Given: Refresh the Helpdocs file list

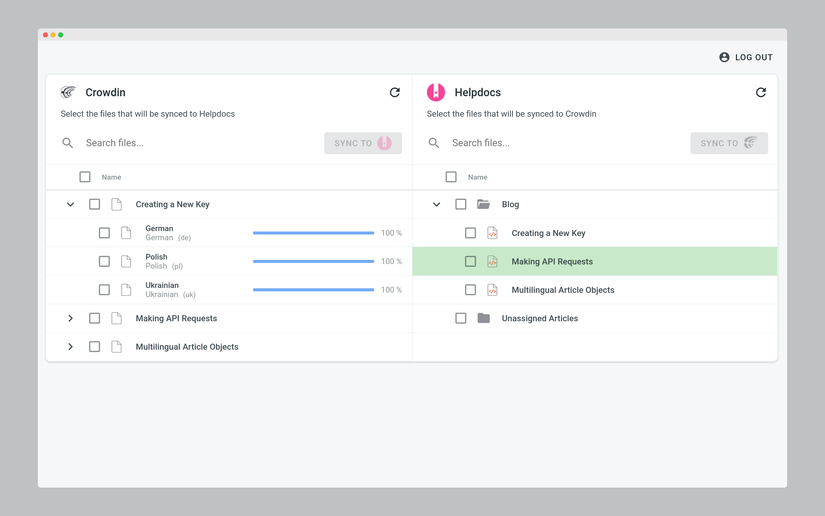Looking at the screenshot, I should coord(761,92).
